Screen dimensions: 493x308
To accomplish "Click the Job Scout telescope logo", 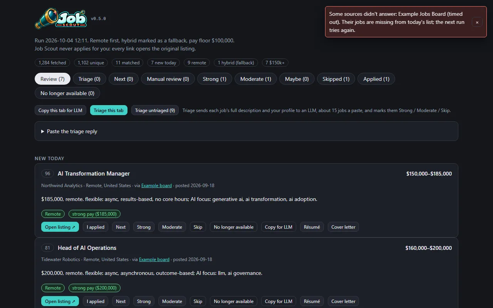I will click(x=61, y=19).
